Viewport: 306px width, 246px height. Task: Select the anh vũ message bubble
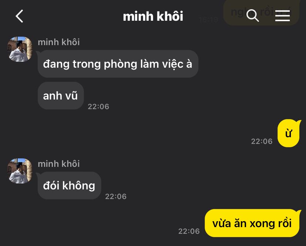point(61,95)
